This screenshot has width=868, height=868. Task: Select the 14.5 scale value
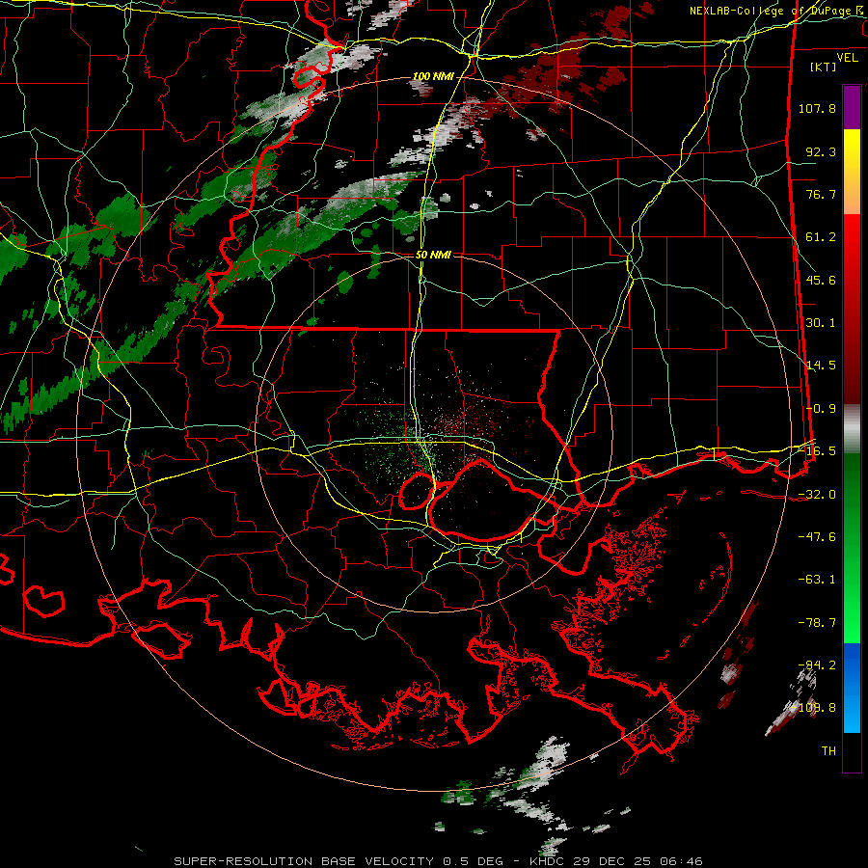821,366
